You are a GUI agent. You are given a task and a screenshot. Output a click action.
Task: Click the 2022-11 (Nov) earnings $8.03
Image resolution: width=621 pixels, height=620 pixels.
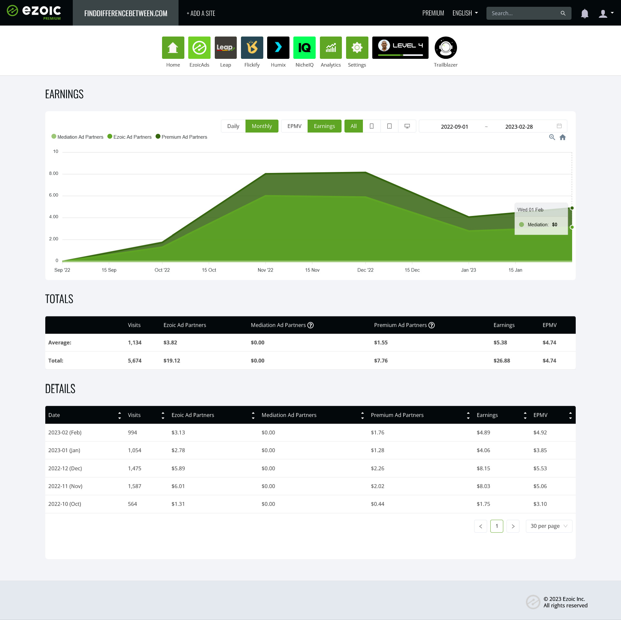(x=483, y=486)
